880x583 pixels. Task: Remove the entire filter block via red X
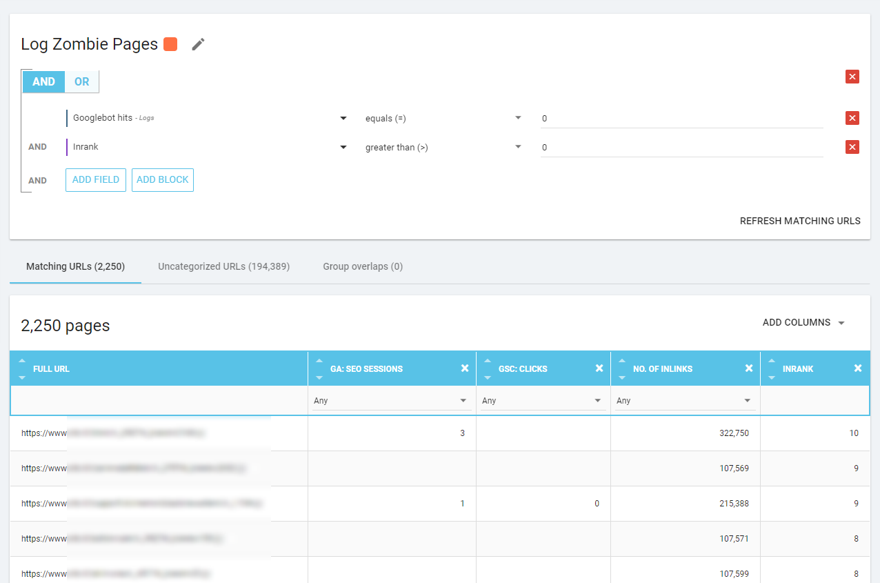[x=852, y=77]
